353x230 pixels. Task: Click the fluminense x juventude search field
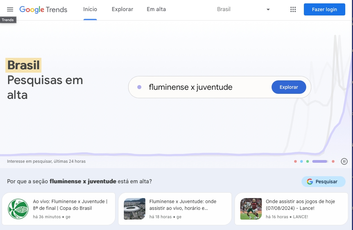click(x=202, y=87)
